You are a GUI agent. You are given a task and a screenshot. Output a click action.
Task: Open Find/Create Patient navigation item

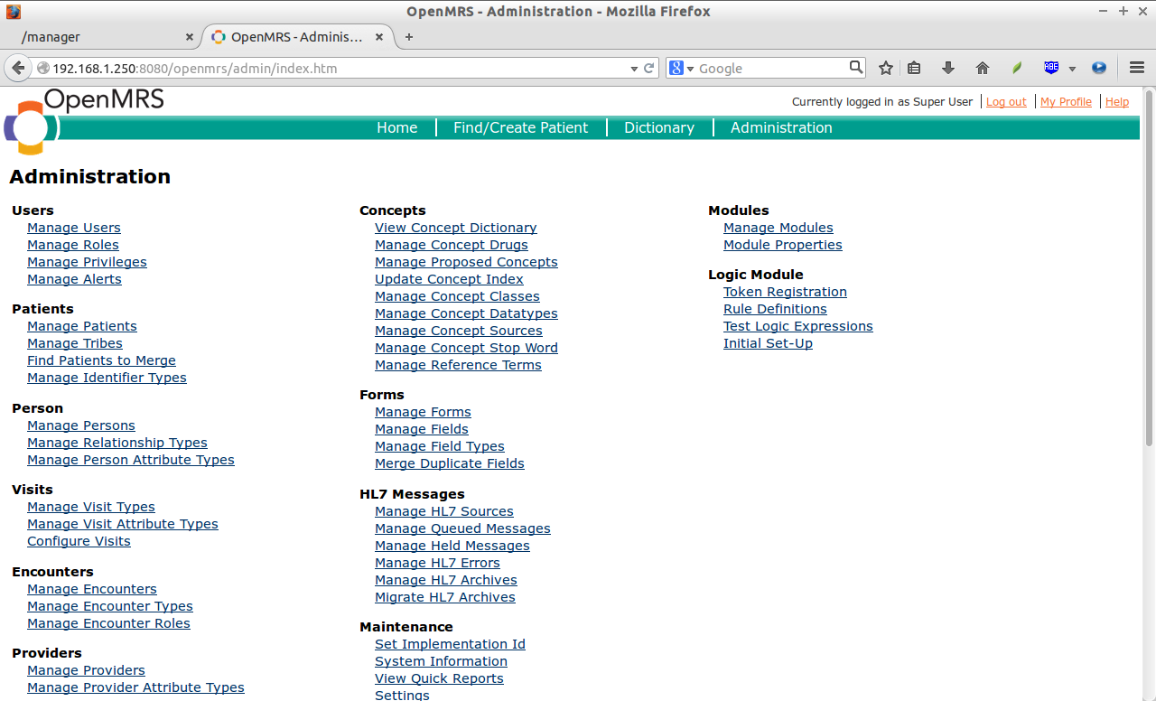coord(520,128)
